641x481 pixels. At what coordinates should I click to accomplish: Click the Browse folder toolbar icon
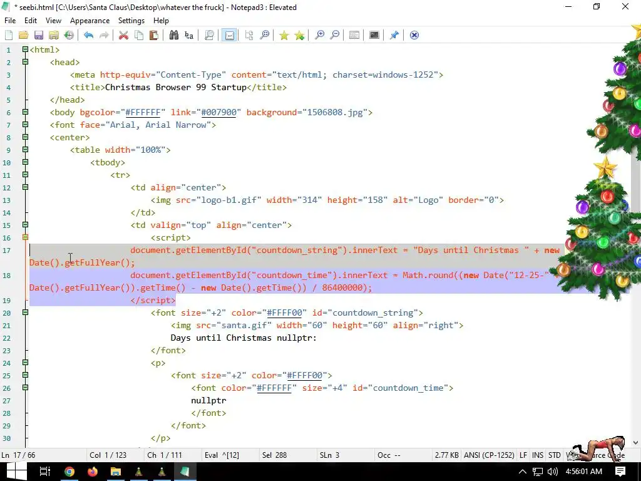54,35
